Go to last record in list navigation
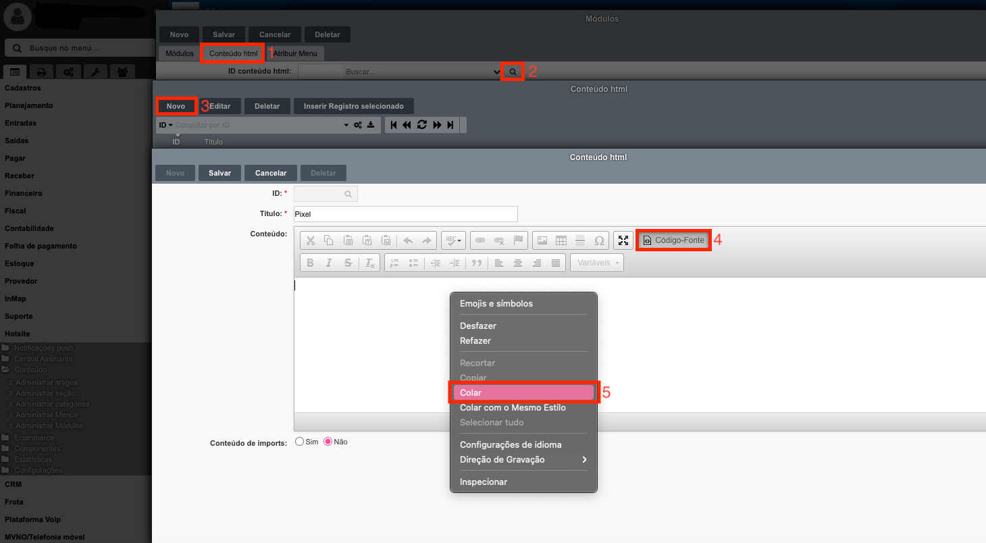This screenshot has height=543, width=986. (450, 125)
